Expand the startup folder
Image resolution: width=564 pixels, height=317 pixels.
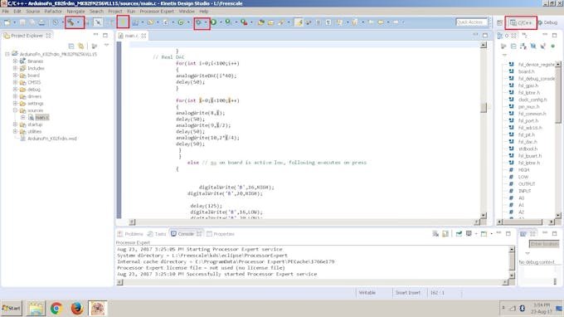tap(15, 124)
